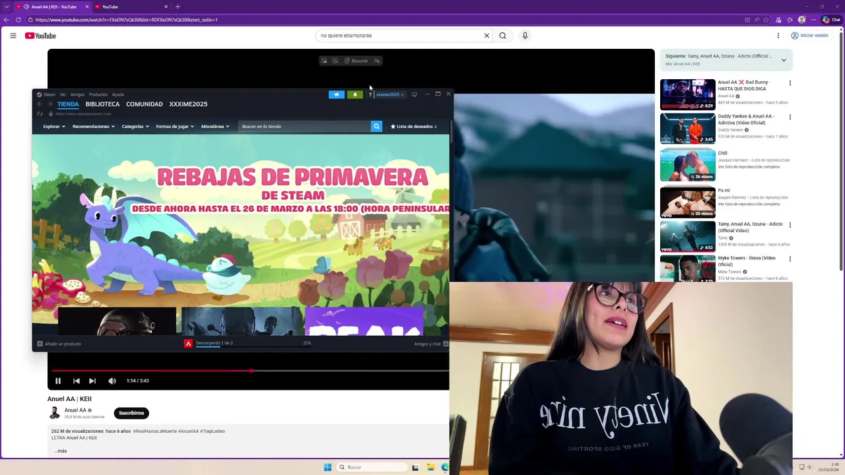The image size is (845, 475).
Task: Go forward in Steam navigation
Action: pos(50,104)
